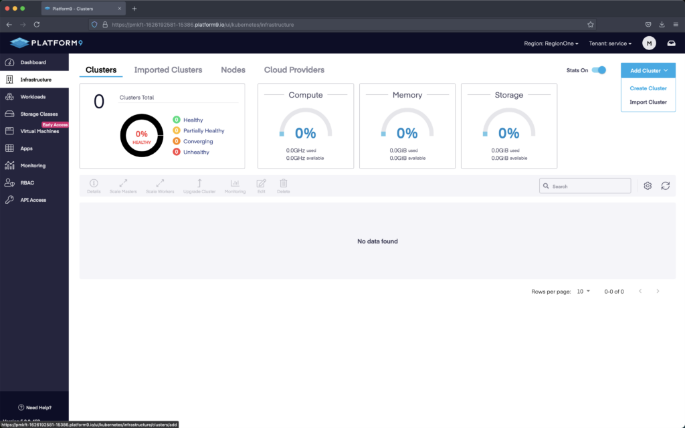Reload the page in the browser

click(37, 25)
